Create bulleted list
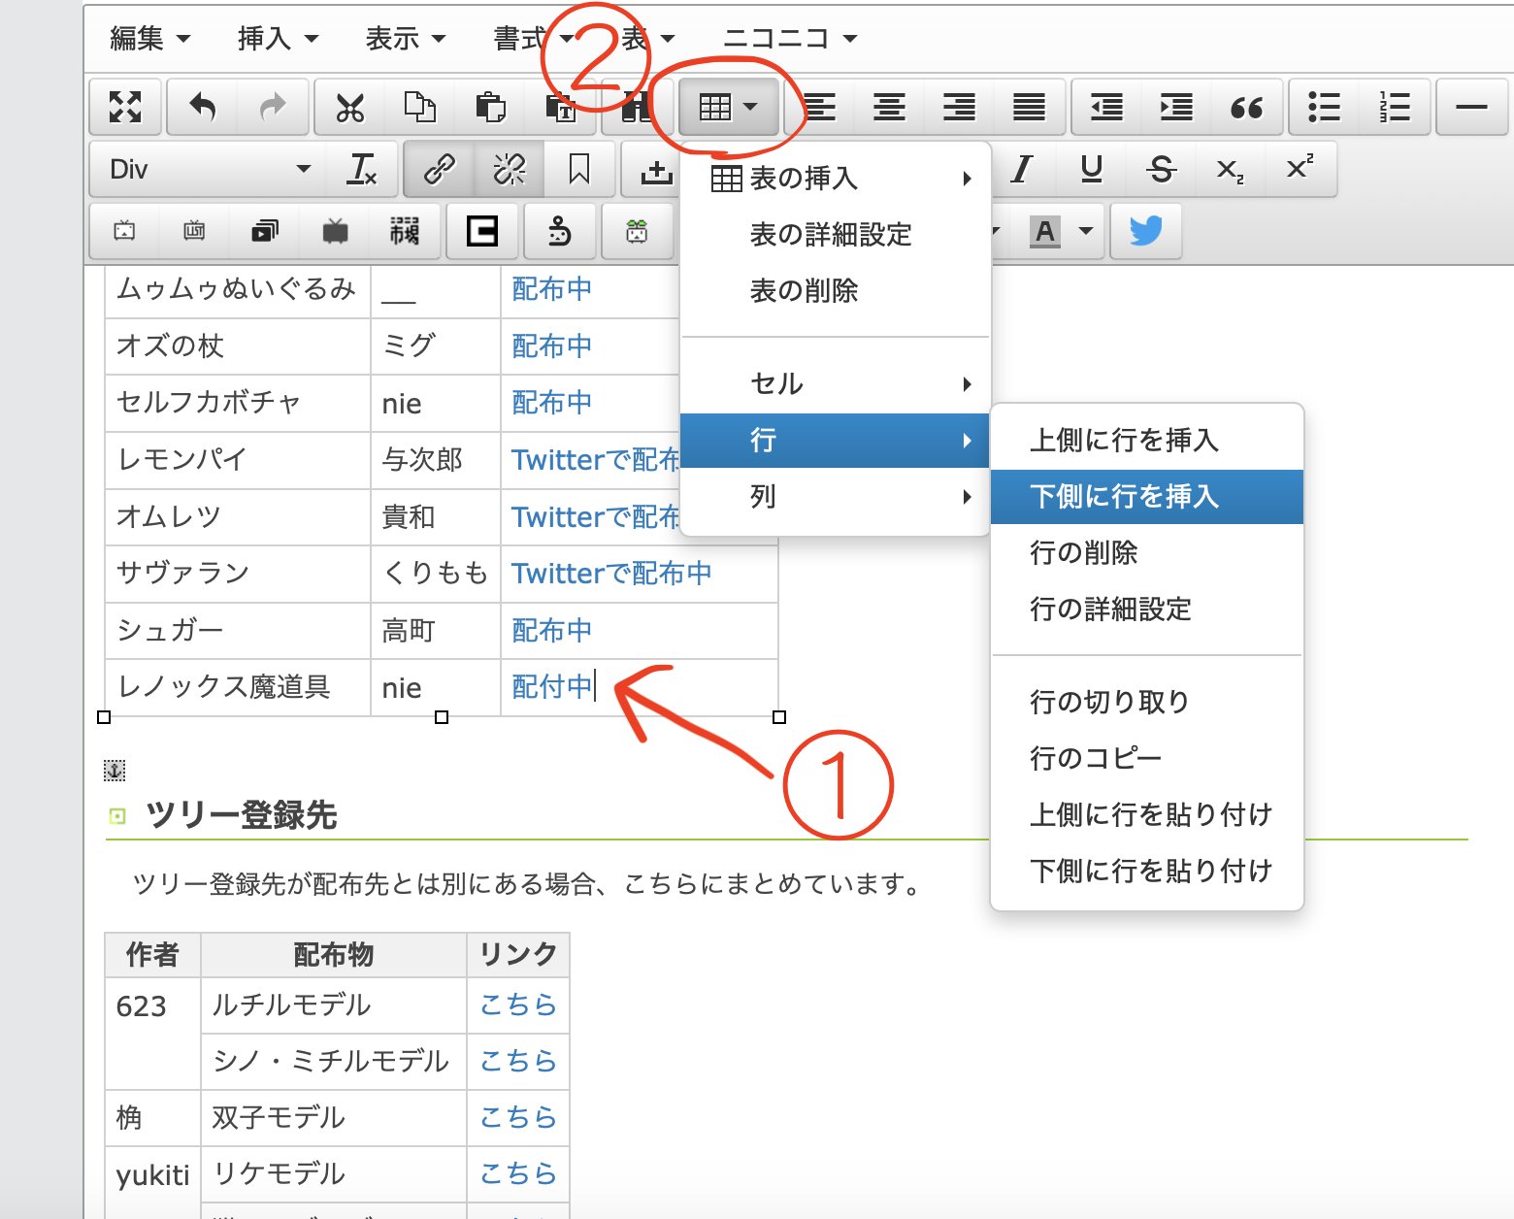Viewport: 1514px width, 1219px height. (x=1324, y=107)
